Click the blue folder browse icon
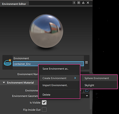 tap(87, 90)
